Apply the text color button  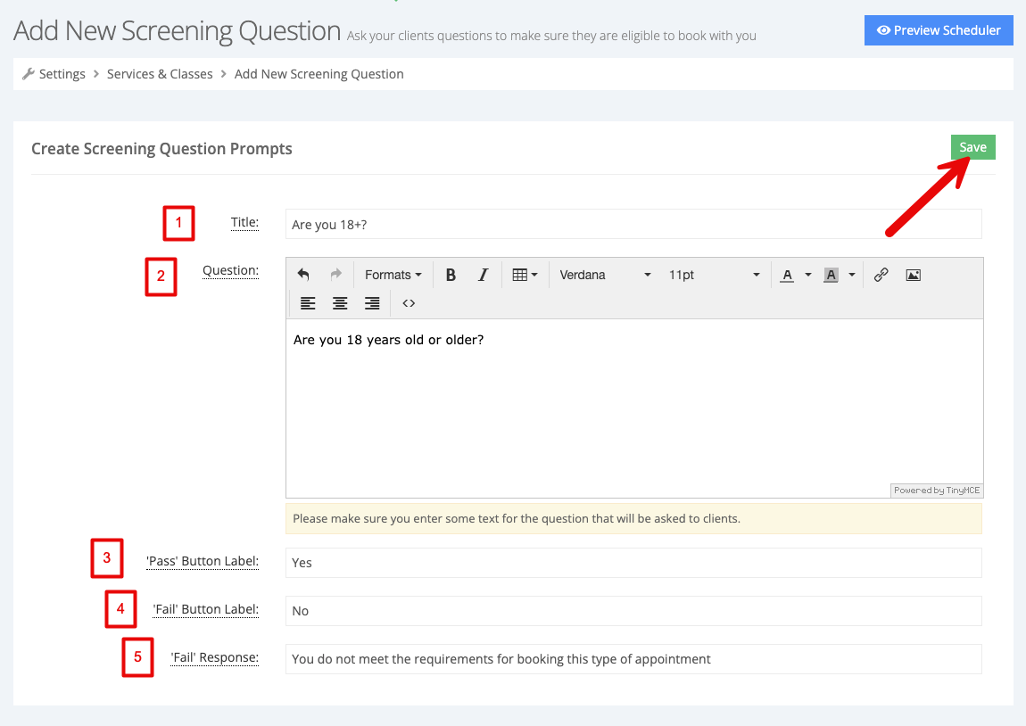788,275
